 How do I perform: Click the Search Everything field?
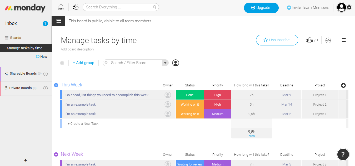[x=118, y=7]
